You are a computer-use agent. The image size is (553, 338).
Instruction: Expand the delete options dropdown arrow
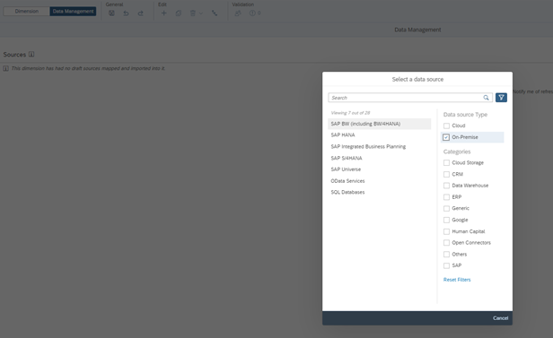pos(201,13)
